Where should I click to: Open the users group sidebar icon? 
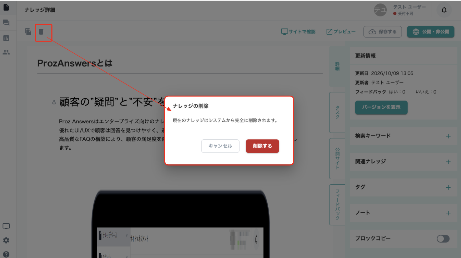[x=6, y=52]
